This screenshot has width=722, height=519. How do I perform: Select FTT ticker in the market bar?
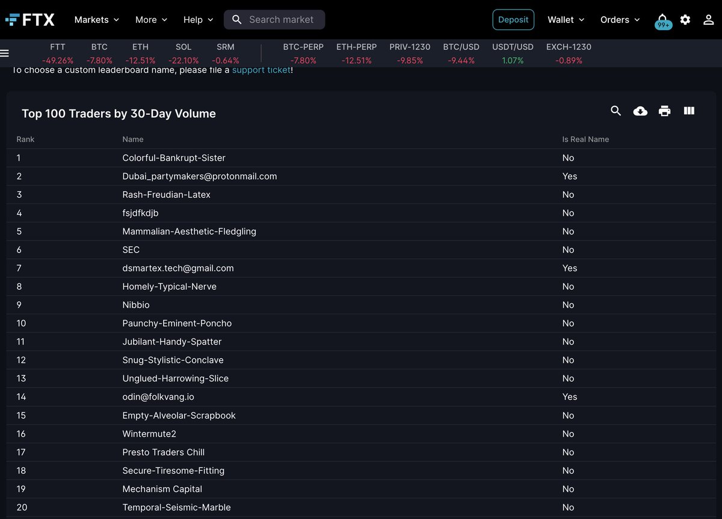click(58, 54)
